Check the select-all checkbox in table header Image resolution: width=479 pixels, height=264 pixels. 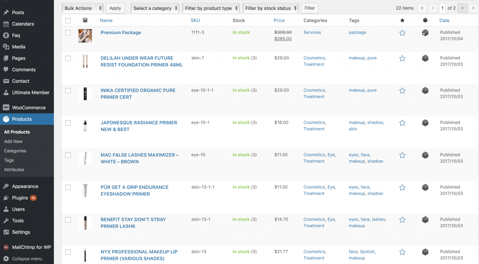coord(68,21)
